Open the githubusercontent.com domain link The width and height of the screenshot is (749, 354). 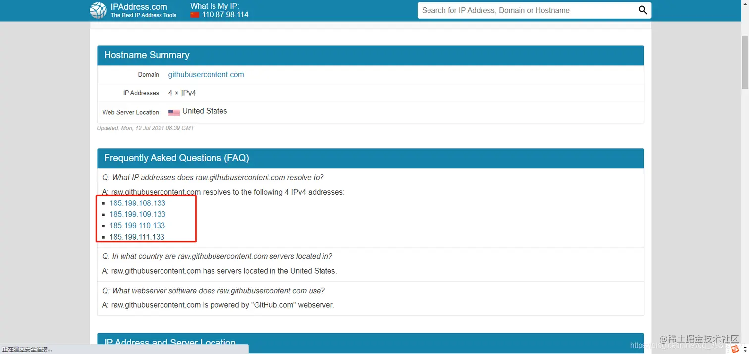[x=206, y=74]
